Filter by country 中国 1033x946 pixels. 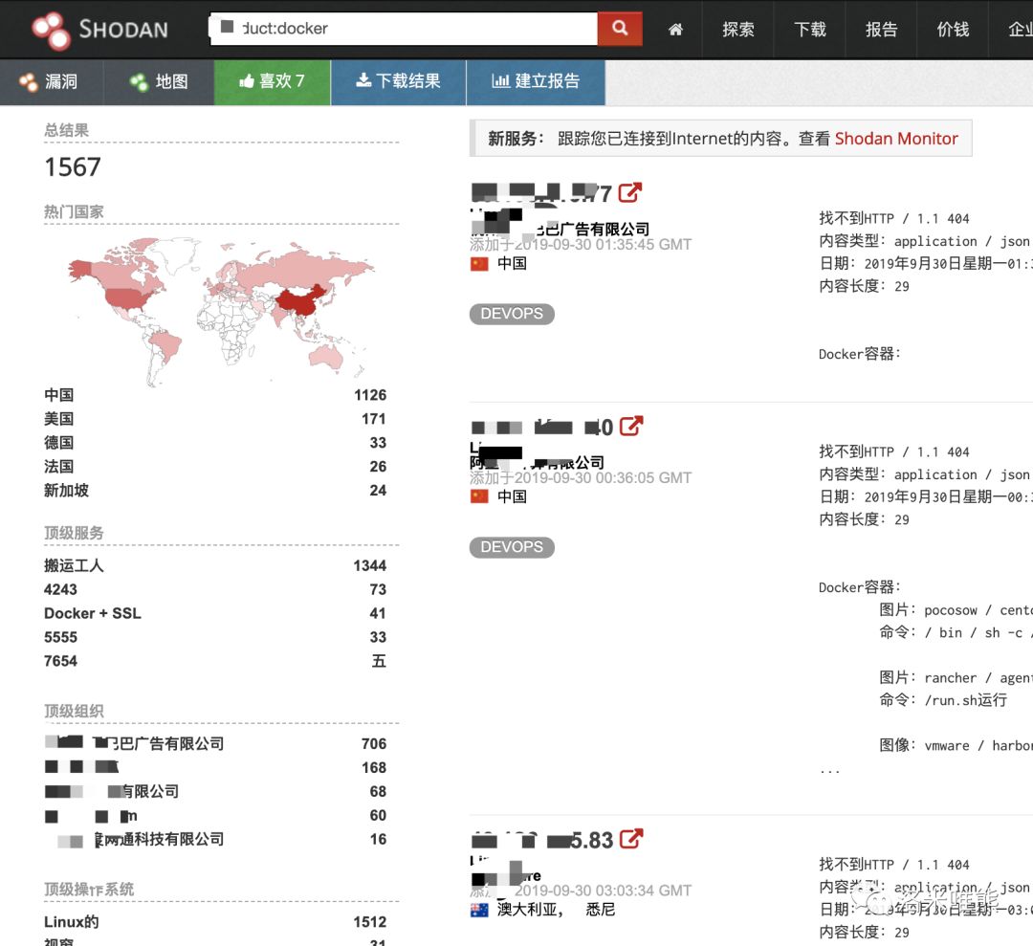coord(58,395)
